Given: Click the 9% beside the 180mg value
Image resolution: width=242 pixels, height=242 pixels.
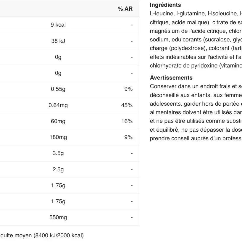Looking at the screenshot, I should [128, 137].
